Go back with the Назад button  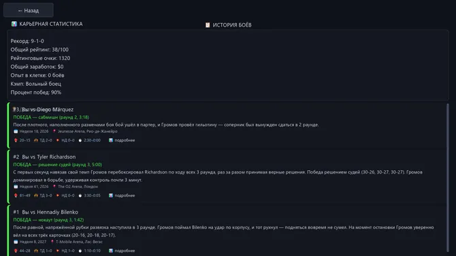(x=29, y=10)
